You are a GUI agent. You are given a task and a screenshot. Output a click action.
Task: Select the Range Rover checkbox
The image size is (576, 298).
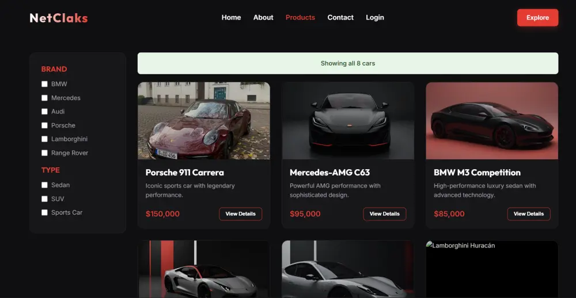point(44,153)
